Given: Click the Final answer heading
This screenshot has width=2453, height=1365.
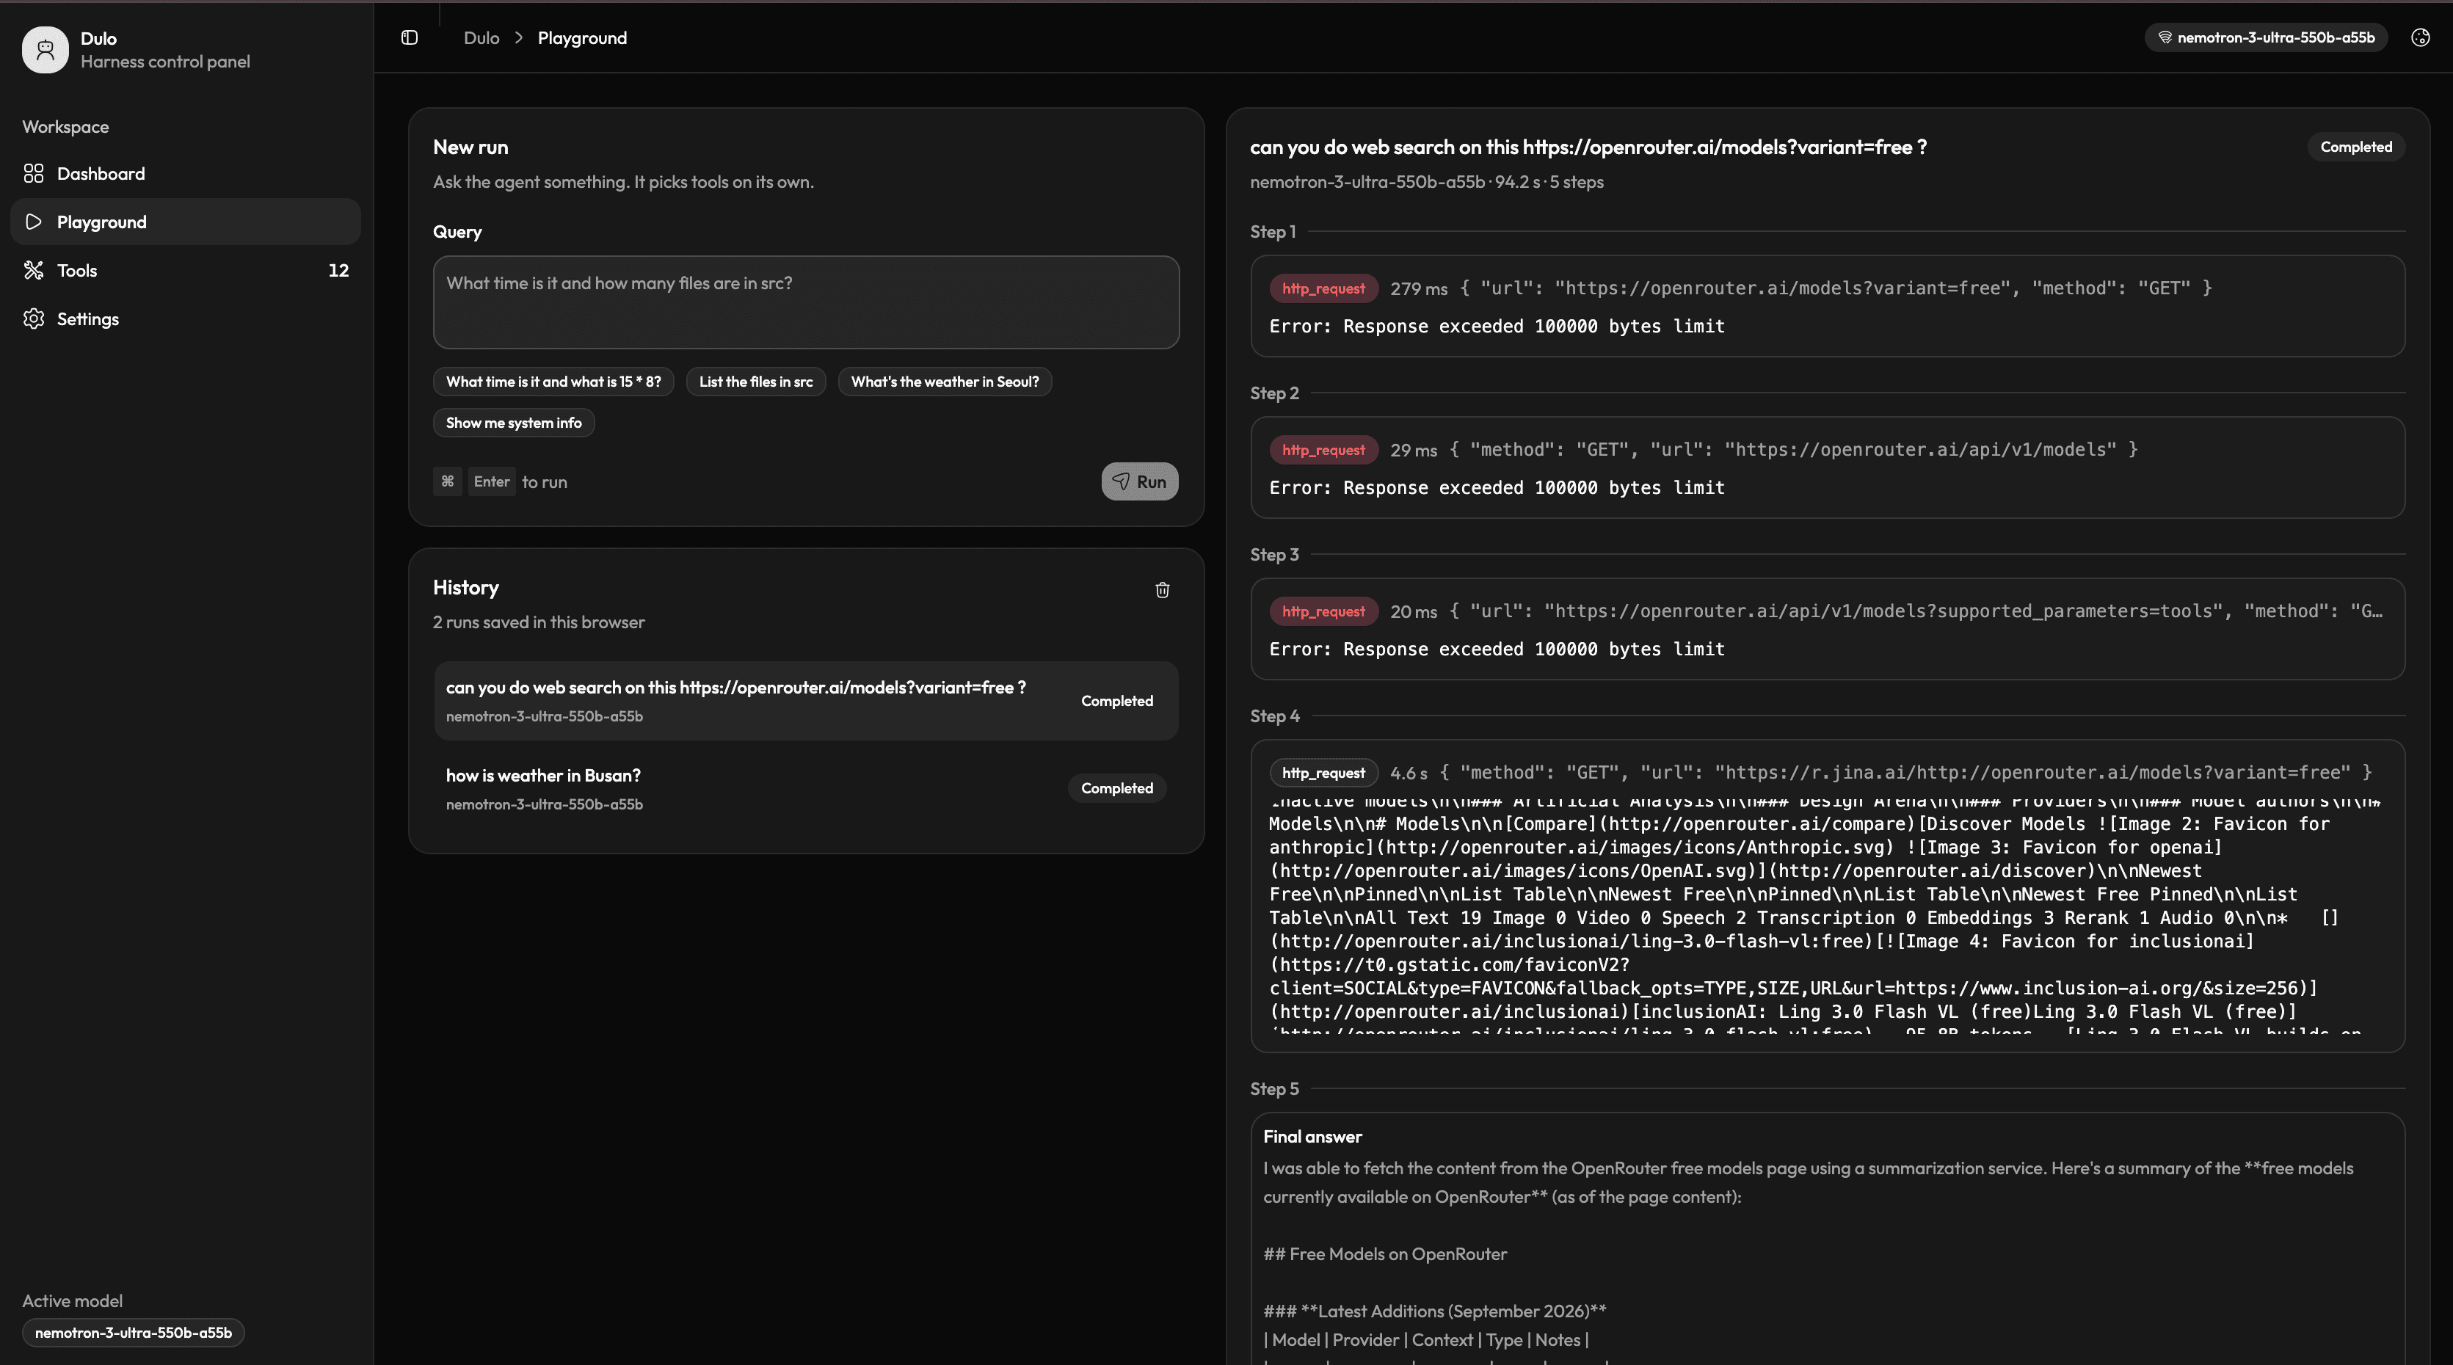Looking at the screenshot, I should [1312, 1137].
